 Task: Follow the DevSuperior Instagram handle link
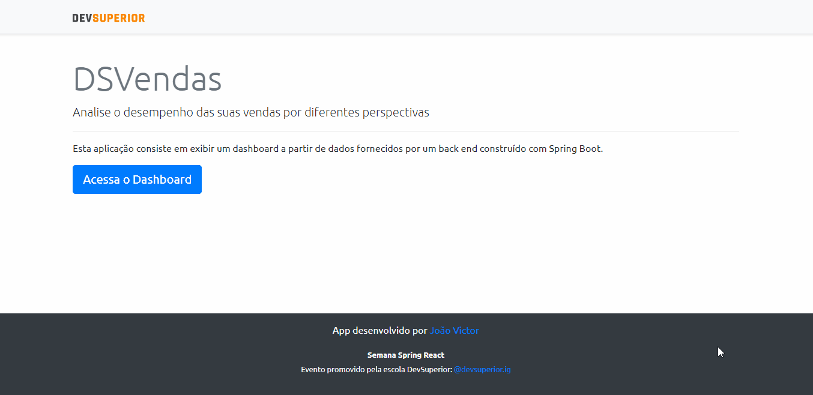tap(482, 369)
